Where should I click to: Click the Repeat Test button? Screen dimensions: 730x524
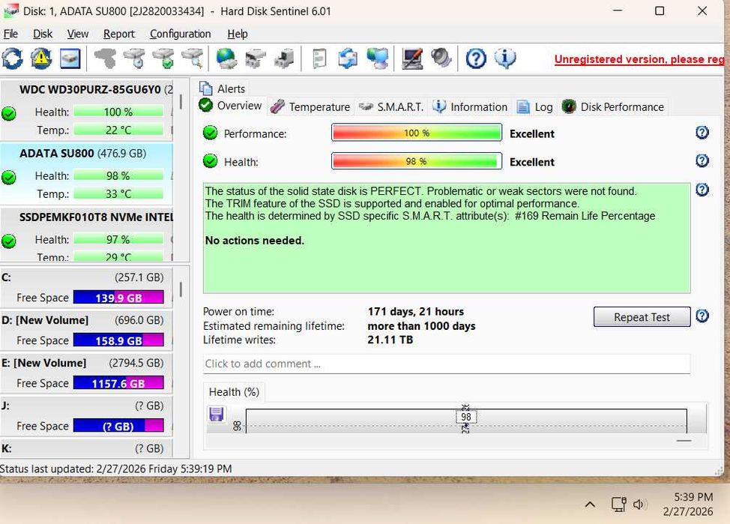pyautogui.click(x=642, y=317)
